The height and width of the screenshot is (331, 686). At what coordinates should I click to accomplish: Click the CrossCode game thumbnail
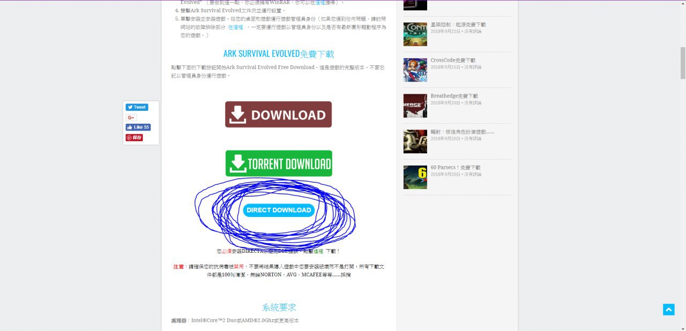click(x=415, y=70)
